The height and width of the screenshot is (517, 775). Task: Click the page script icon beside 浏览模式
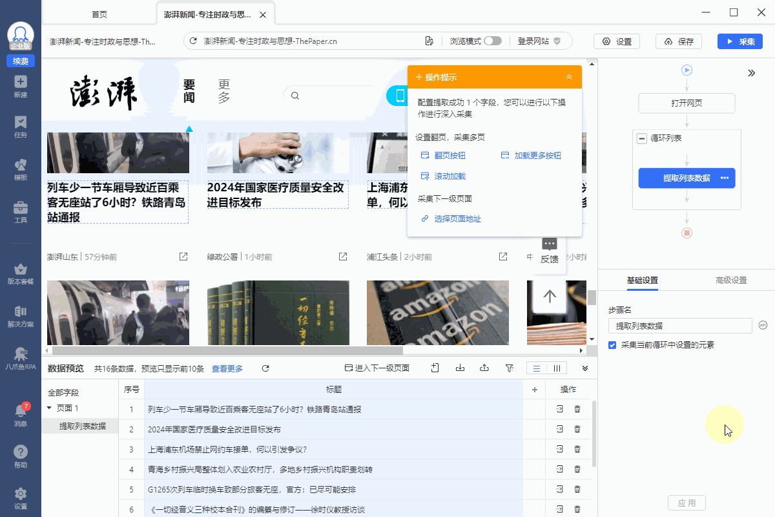(x=429, y=41)
